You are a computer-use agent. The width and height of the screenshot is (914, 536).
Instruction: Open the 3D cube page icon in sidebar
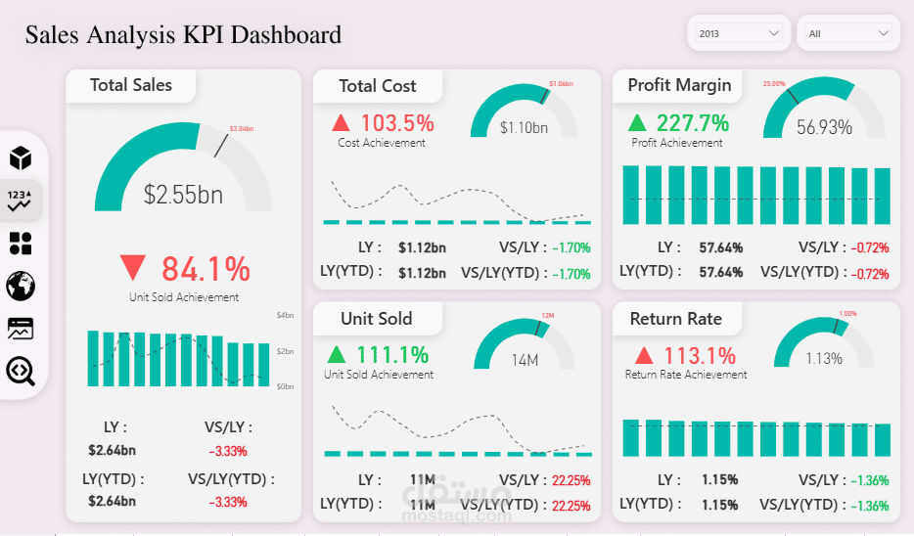[21, 157]
